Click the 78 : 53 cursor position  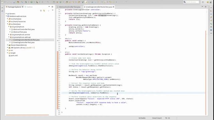168,118
